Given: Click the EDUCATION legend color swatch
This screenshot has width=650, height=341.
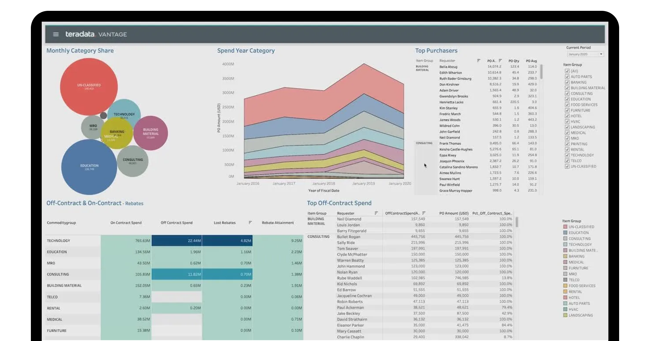Looking at the screenshot, I should pyautogui.click(x=565, y=233).
